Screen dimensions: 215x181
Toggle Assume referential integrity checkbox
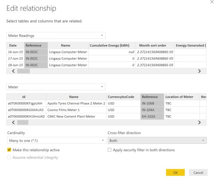coord(9,157)
